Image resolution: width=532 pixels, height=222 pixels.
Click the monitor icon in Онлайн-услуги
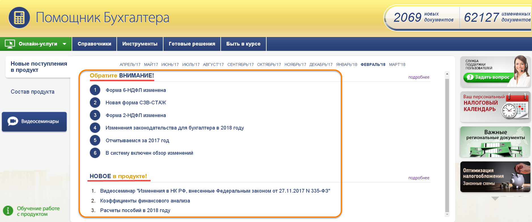pyautogui.click(x=10, y=44)
